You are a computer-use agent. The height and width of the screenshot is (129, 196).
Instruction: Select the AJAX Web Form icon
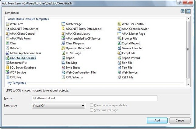pyautogui.click(x=8, y=38)
